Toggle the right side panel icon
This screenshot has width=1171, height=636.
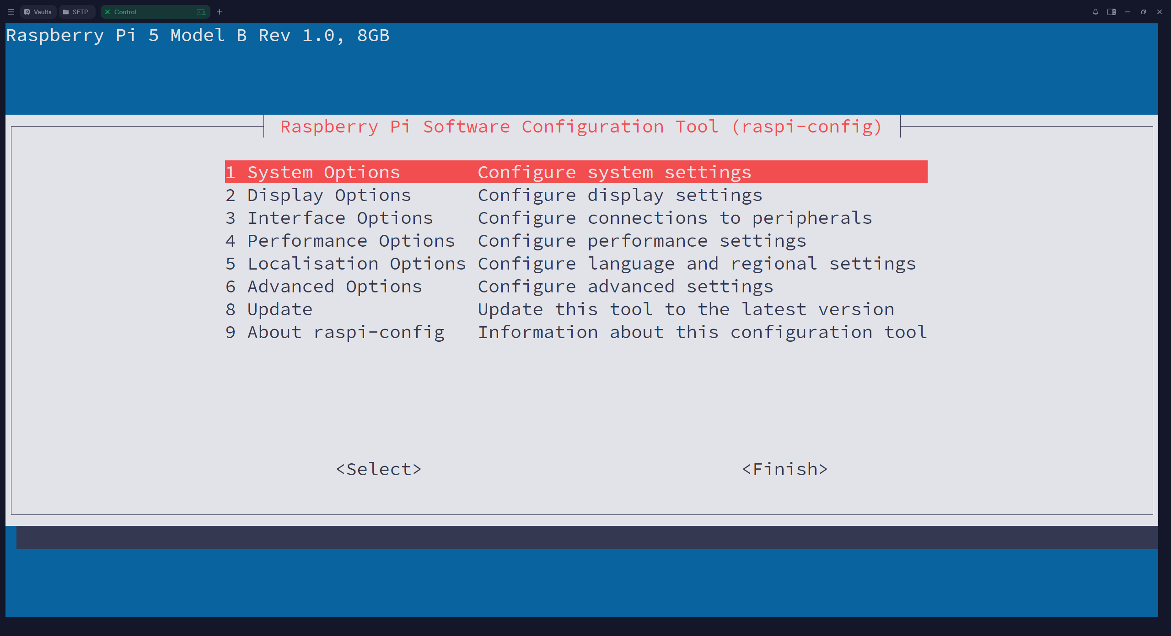(1111, 12)
